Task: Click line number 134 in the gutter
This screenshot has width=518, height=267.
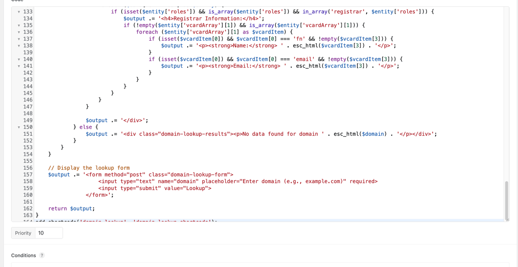Action: pyautogui.click(x=28, y=19)
